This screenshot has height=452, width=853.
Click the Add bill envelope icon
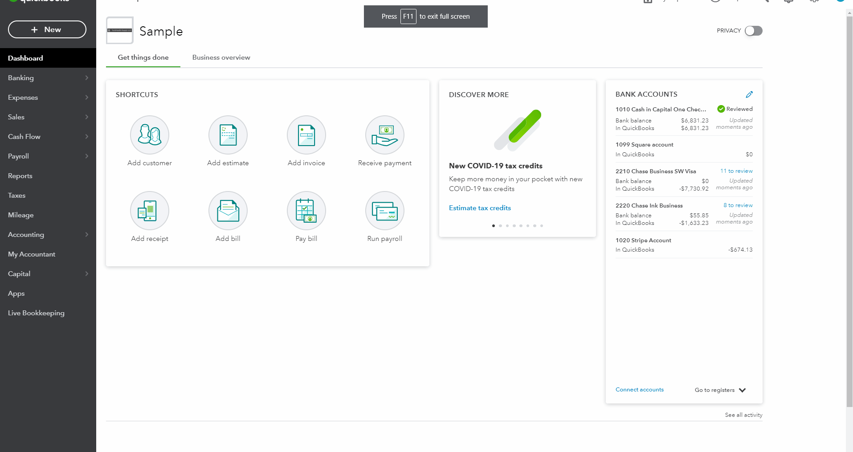228,211
